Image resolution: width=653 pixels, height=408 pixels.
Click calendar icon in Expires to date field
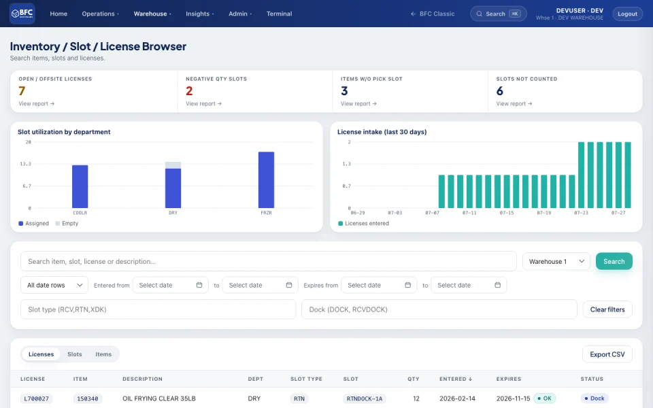tap(498, 285)
